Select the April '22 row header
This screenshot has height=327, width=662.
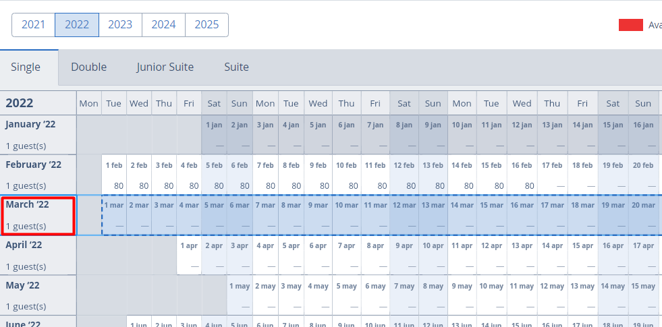coord(38,256)
